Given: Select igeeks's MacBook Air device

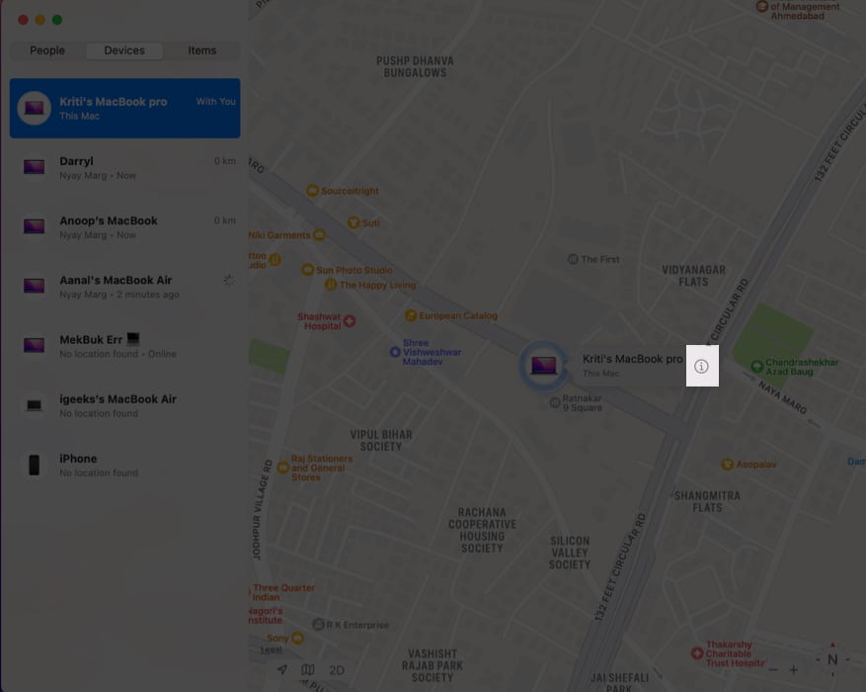Looking at the screenshot, I should coord(124,405).
